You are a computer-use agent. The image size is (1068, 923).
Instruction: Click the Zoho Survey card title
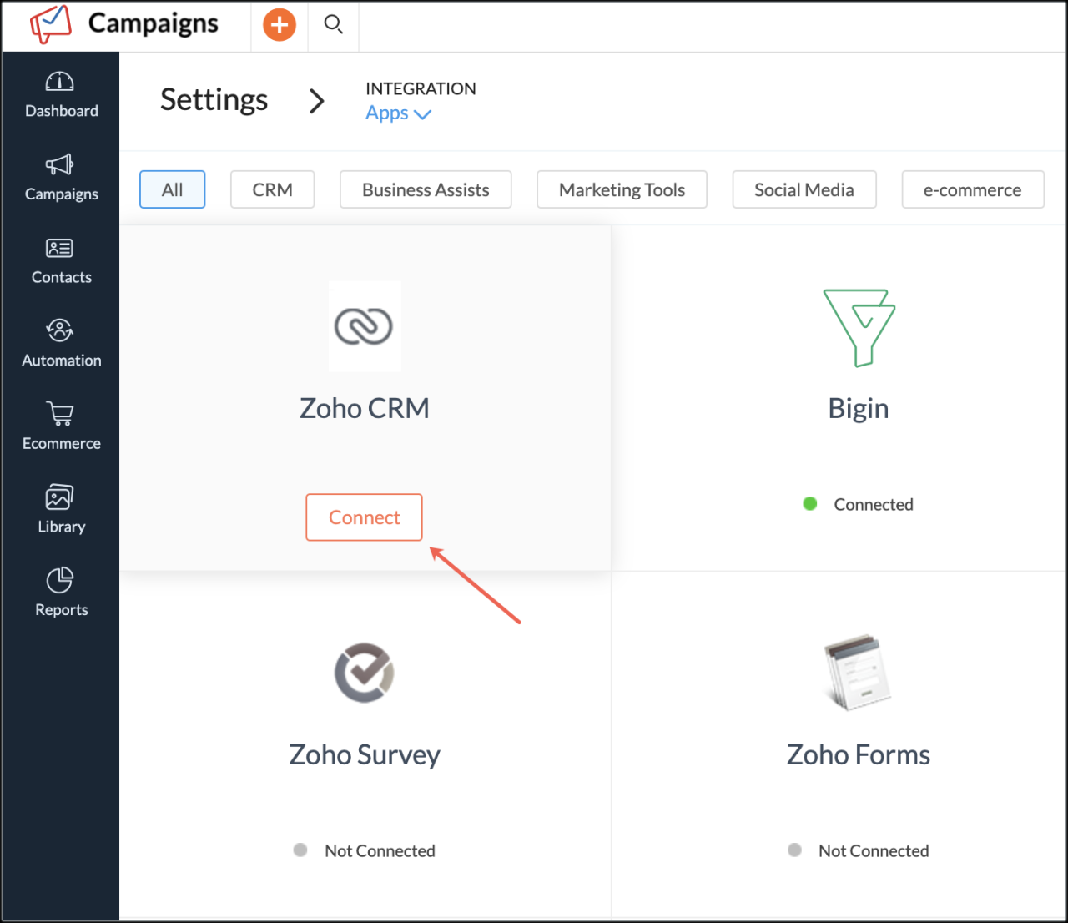(365, 754)
